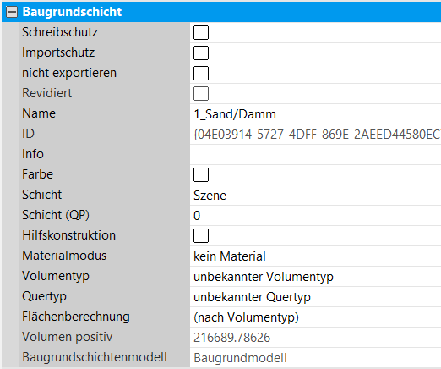The width and height of the screenshot is (441, 369).
Task: Enable the Hilfskonstruktion checkbox
Action: click(x=201, y=235)
